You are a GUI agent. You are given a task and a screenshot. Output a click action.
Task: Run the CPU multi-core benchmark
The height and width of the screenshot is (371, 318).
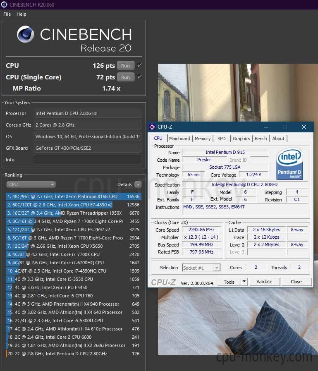coord(125,66)
